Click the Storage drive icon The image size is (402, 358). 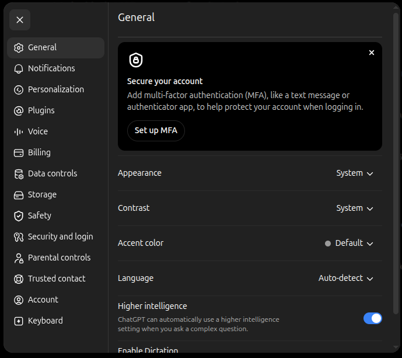pos(19,195)
